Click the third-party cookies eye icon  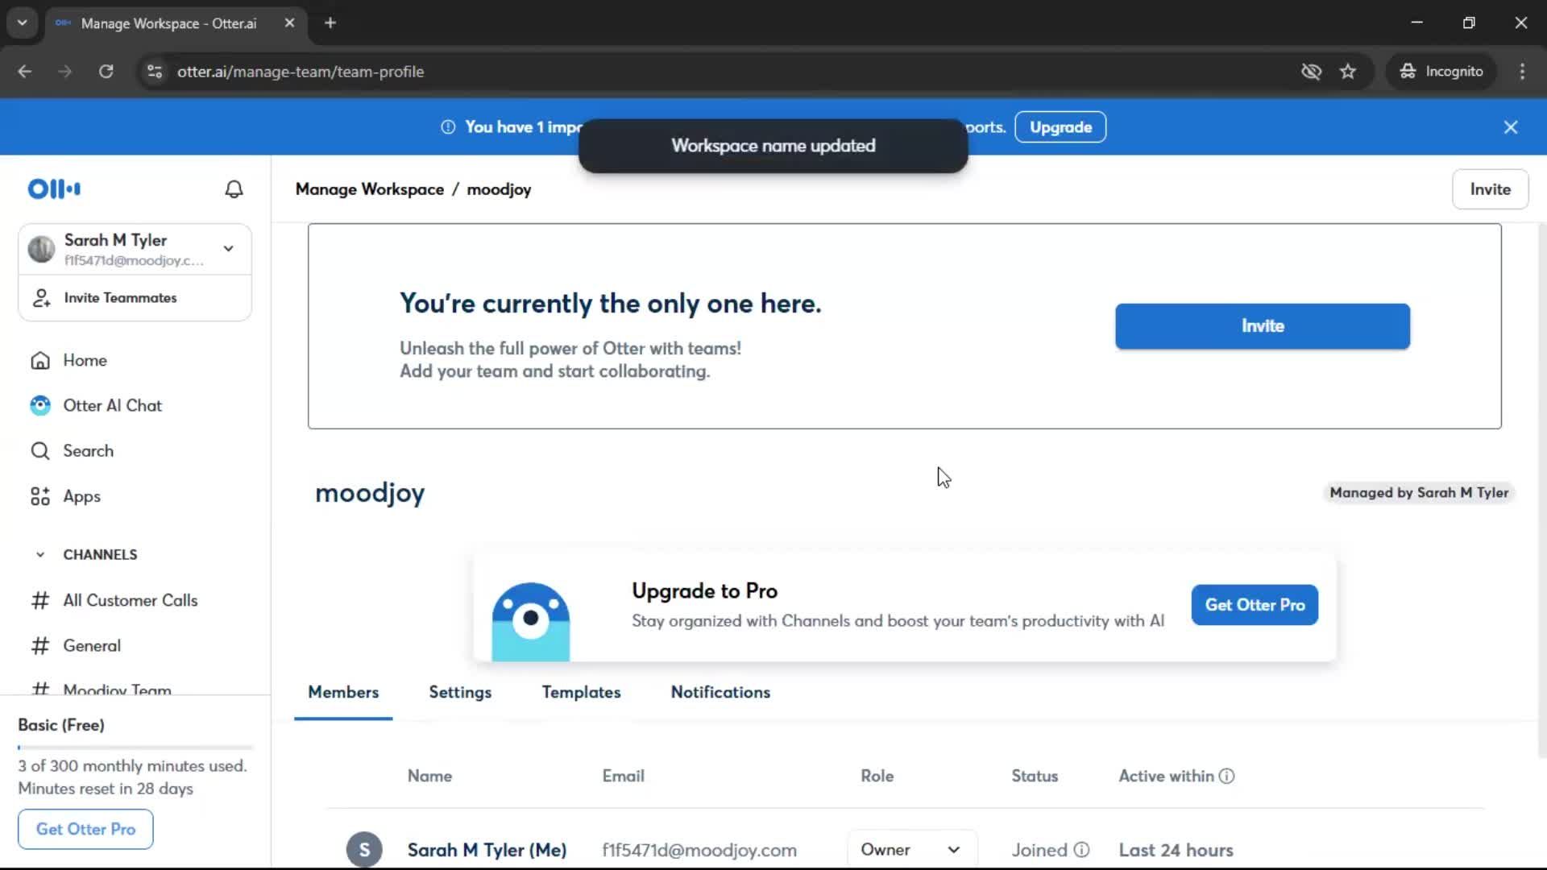point(1311,72)
